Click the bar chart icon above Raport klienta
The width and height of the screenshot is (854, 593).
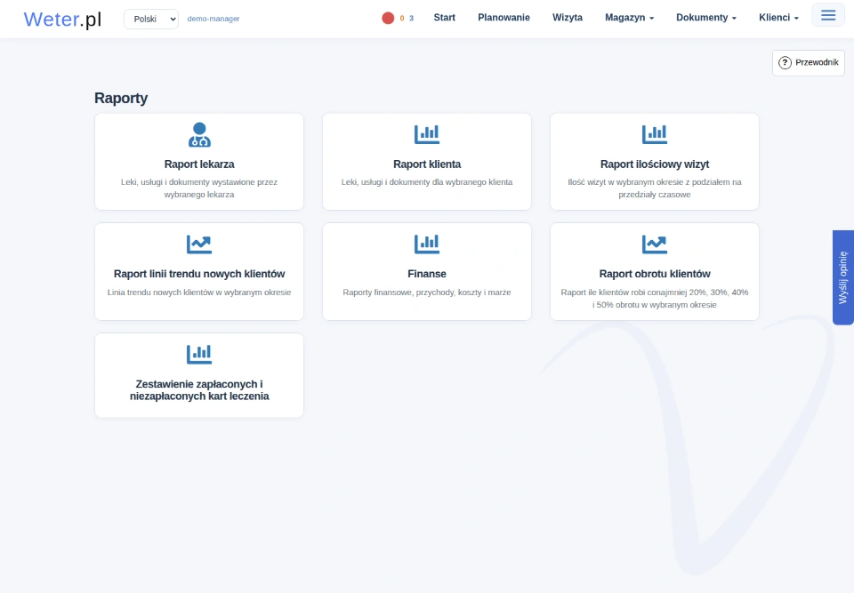click(x=426, y=134)
